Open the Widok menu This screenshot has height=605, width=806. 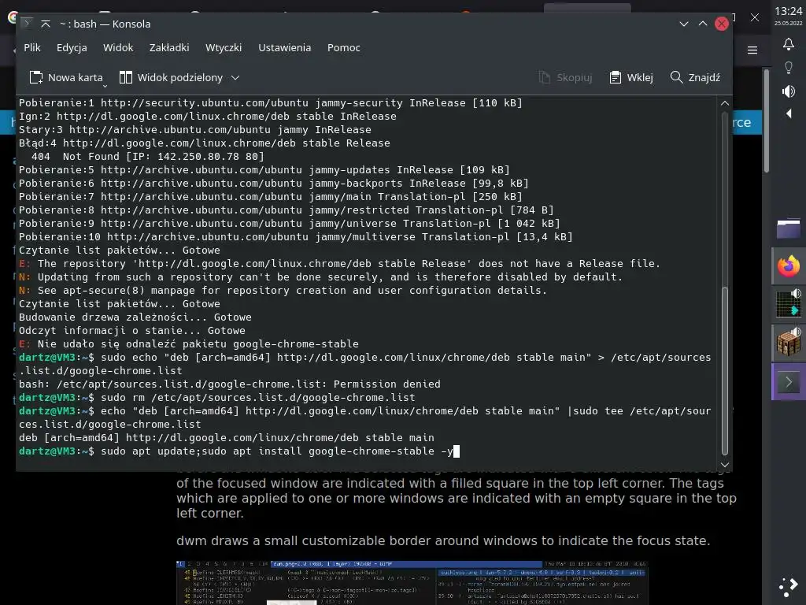pyautogui.click(x=118, y=47)
